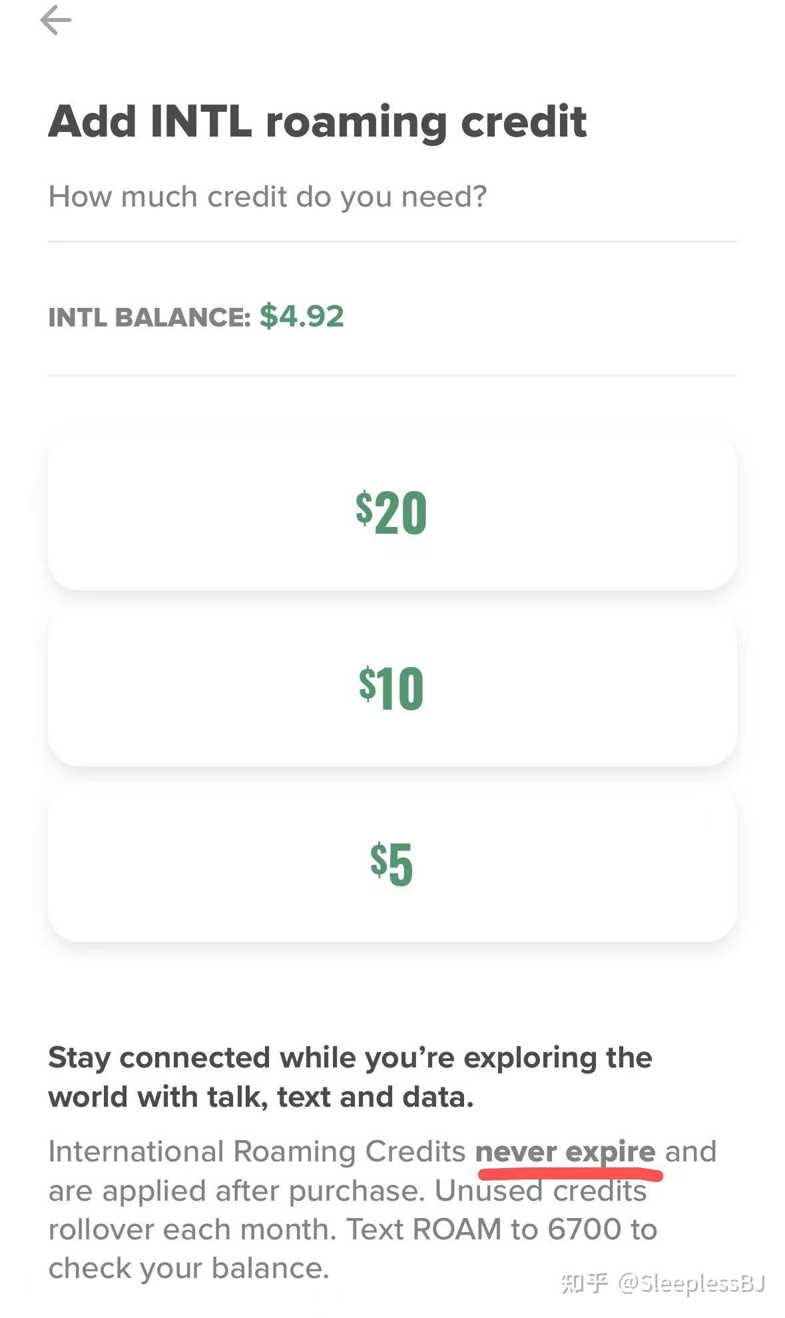Tap the red underline annotation mark

pyautogui.click(x=570, y=1173)
